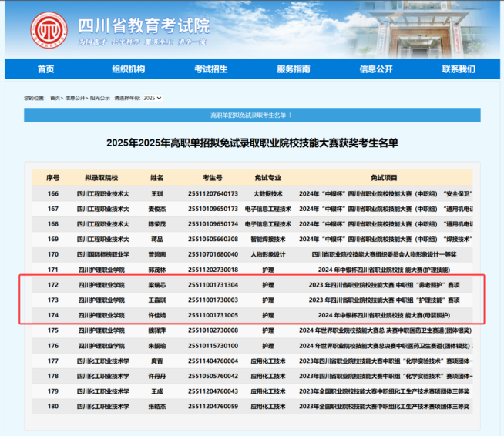Click the 拟录取院校 column header
The height and width of the screenshot is (436, 504).
pyautogui.click(x=102, y=178)
